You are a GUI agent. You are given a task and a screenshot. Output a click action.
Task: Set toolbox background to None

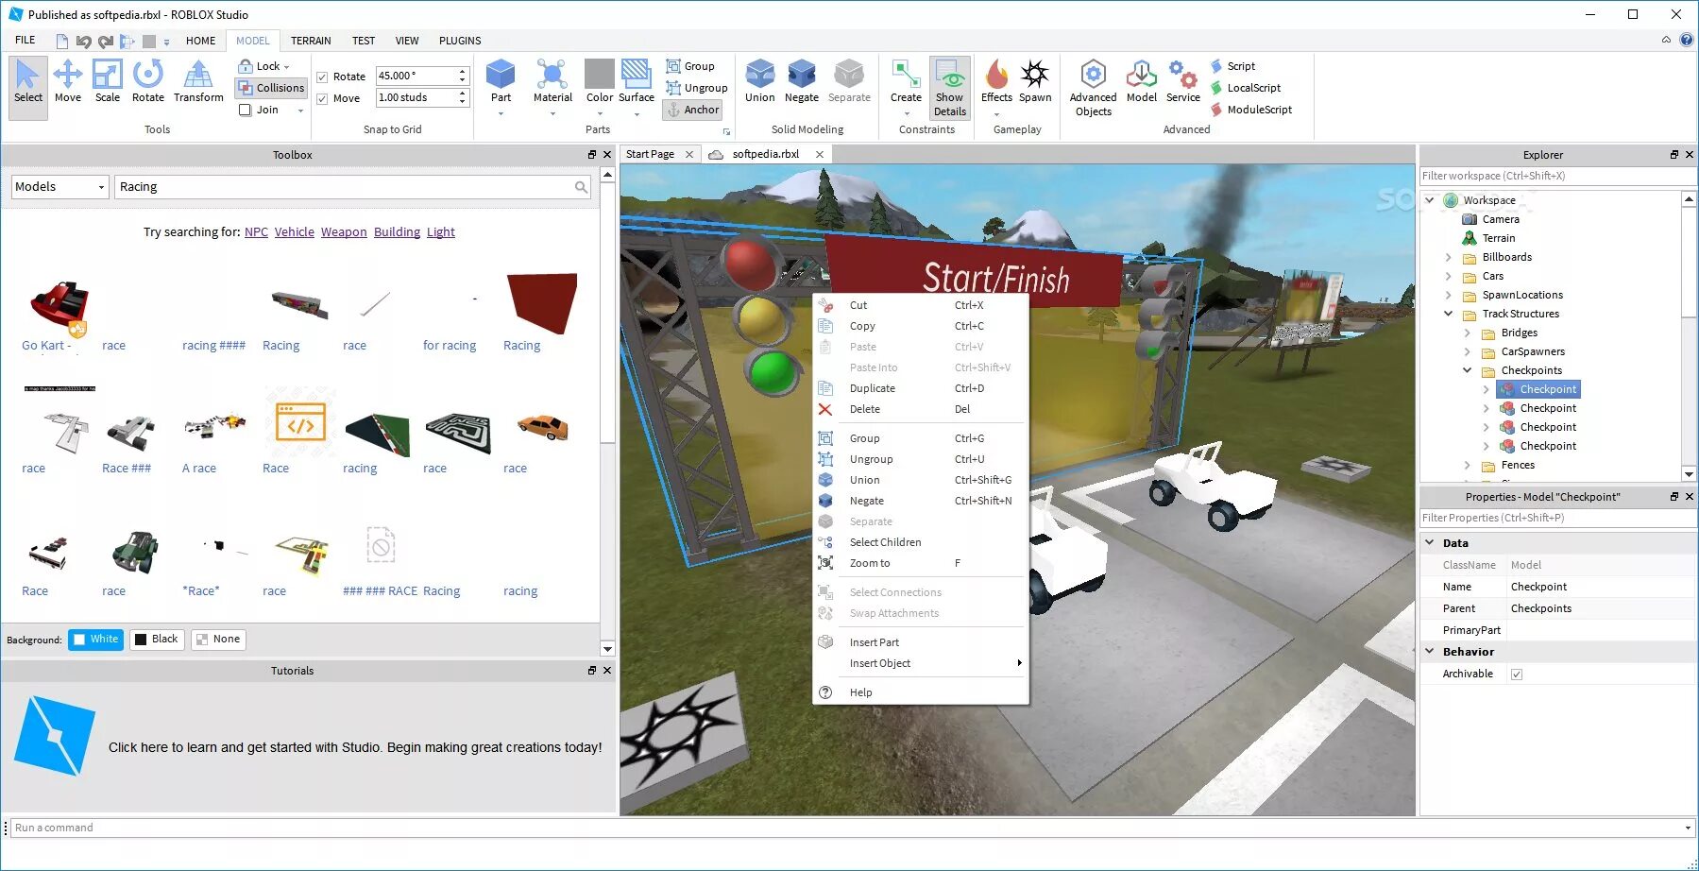pyautogui.click(x=218, y=640)
